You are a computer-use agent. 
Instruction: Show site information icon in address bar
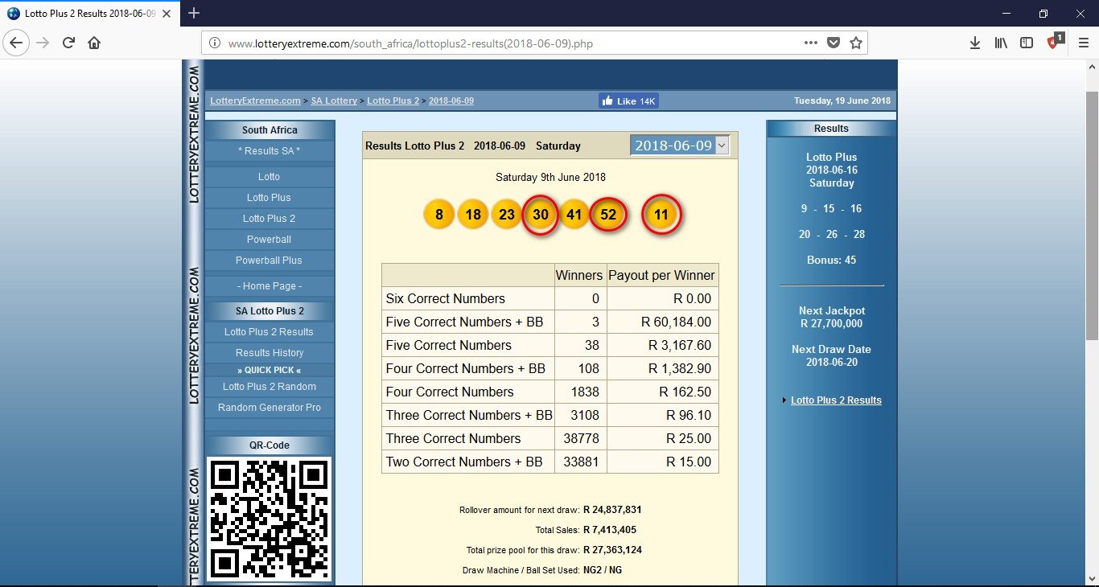coord(215,43)
